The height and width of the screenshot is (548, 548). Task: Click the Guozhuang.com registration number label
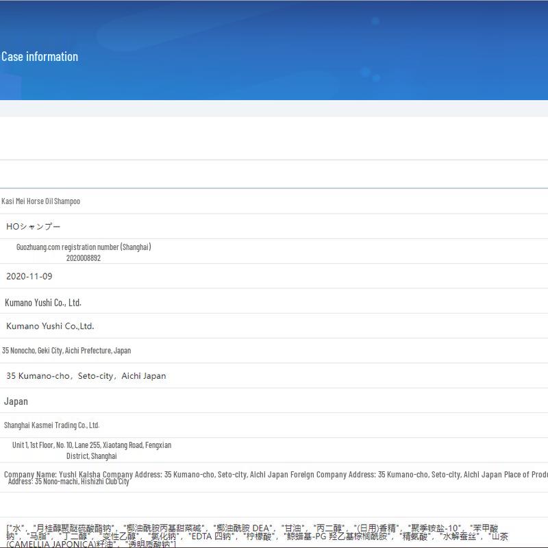[x=84, y=247]
